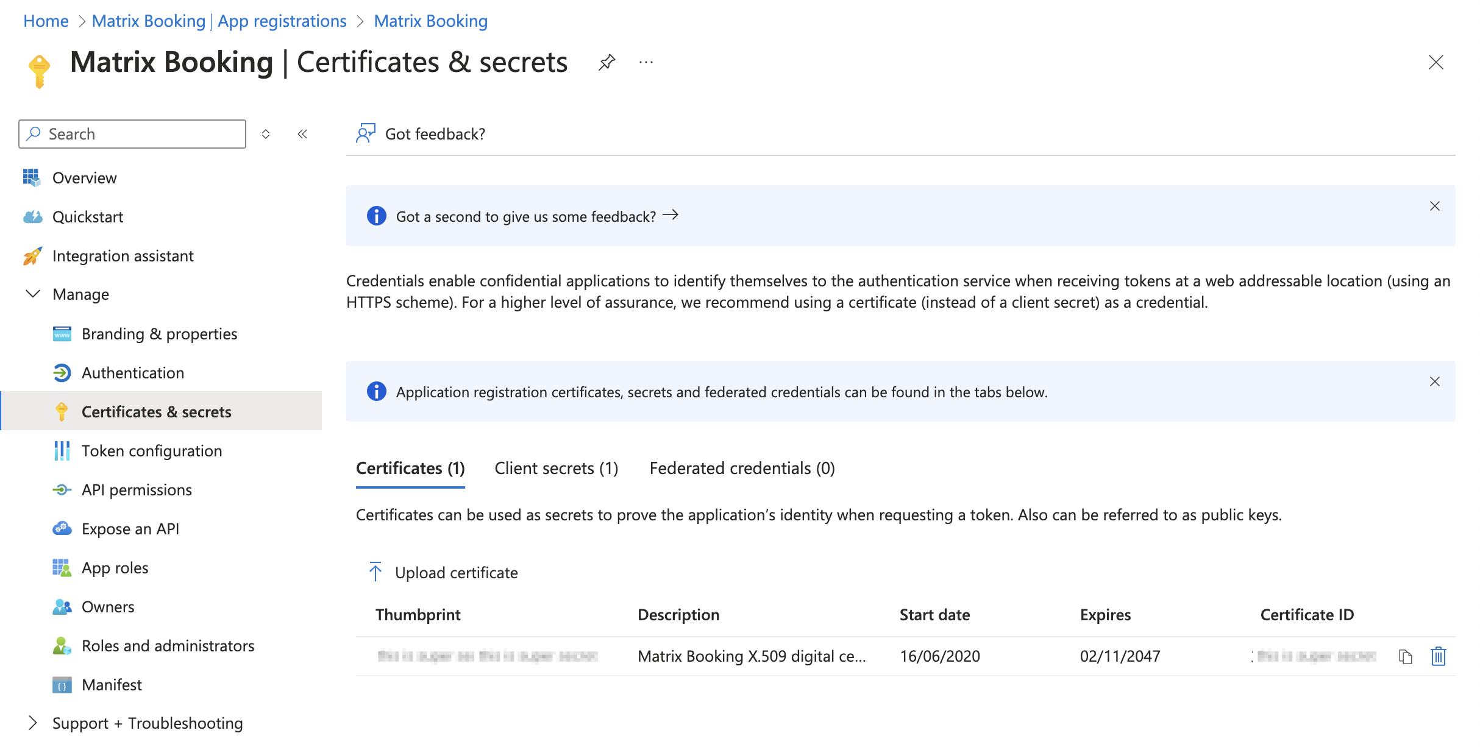The image size is (1480, 747).
Task: Select the Token configuration icon
Action: point(62,450)
